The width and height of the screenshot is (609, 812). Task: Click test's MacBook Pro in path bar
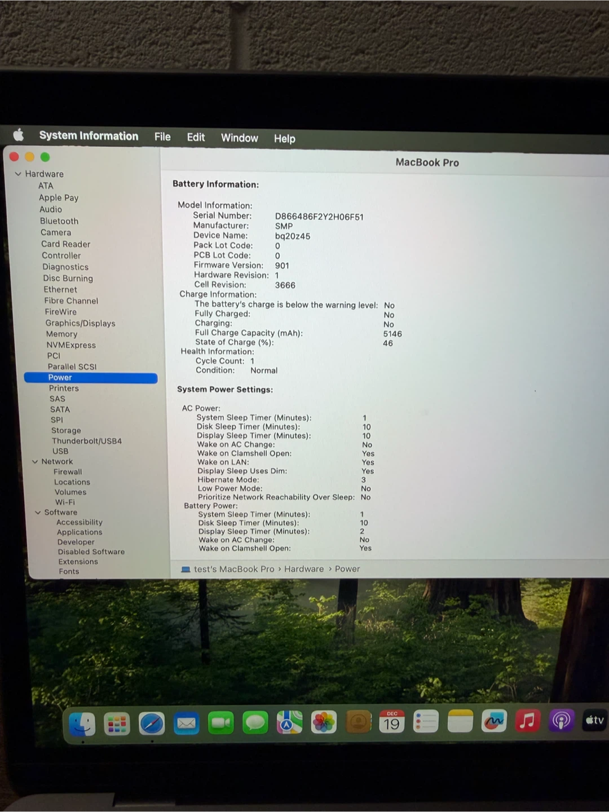click(234, 569)
